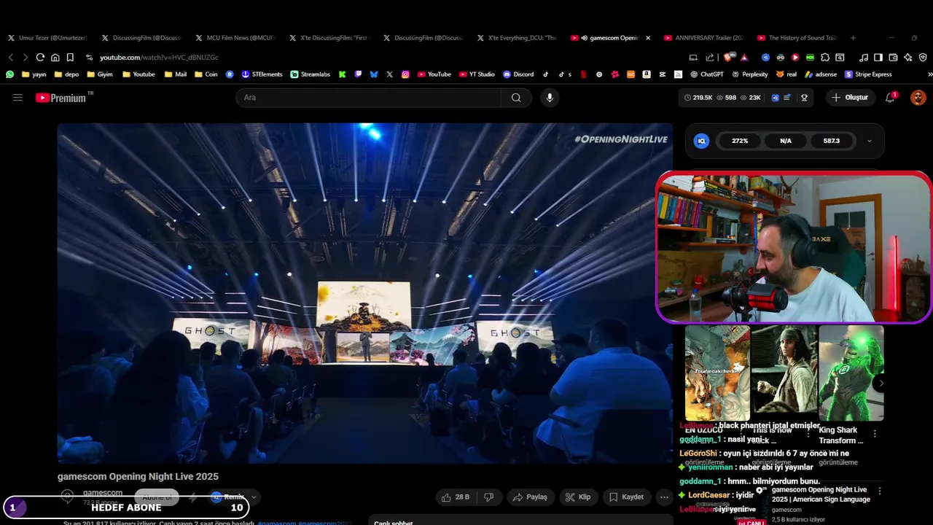
Task: Switch to The History of Sound Trailer tab
Action: 797,38
